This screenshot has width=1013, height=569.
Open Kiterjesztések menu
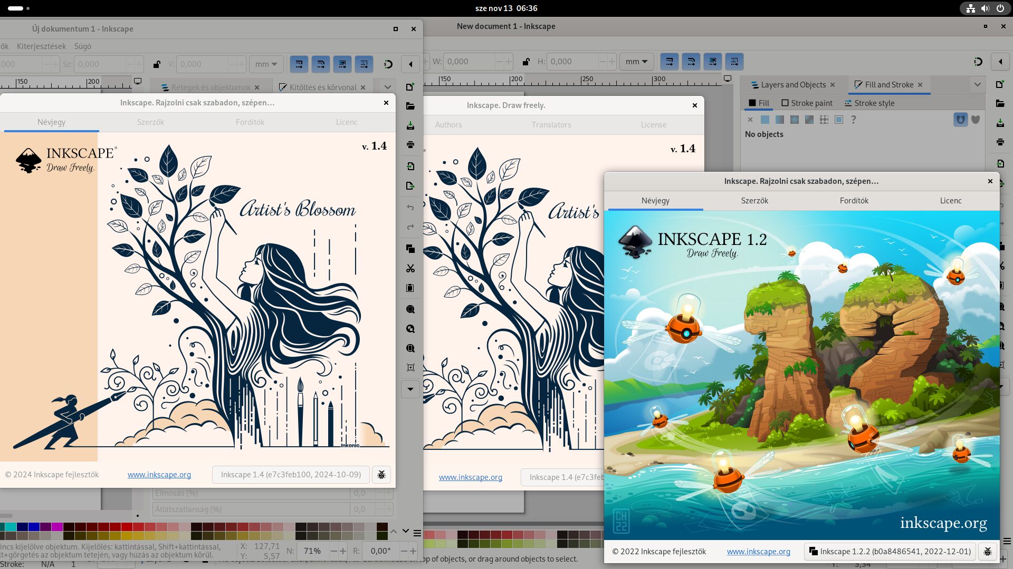[x=41, y=46]
